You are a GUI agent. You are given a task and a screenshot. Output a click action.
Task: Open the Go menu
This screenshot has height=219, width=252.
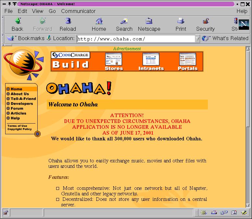coord(52,11)
